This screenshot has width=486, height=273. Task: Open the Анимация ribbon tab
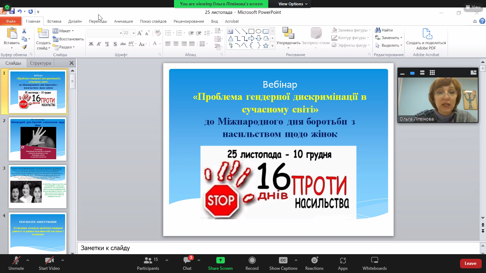[x=123, y=21]
